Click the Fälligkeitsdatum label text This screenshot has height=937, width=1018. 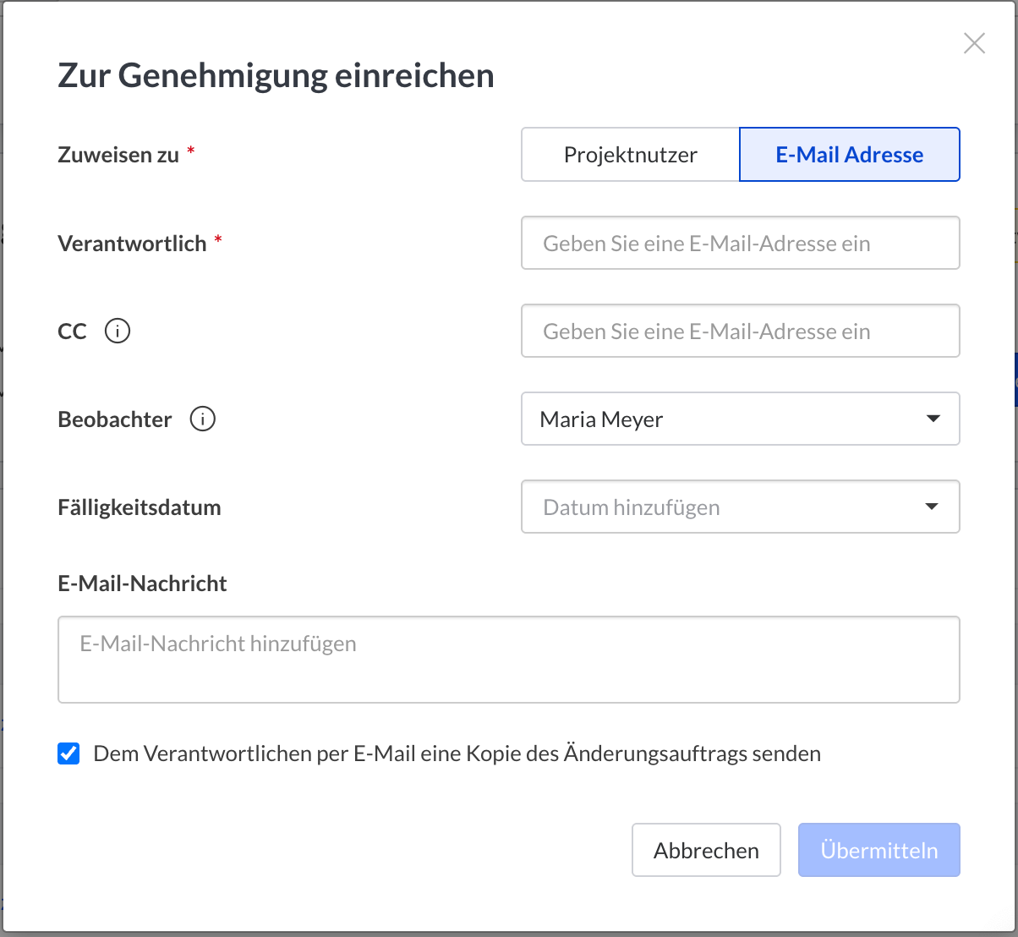(140, 507)
